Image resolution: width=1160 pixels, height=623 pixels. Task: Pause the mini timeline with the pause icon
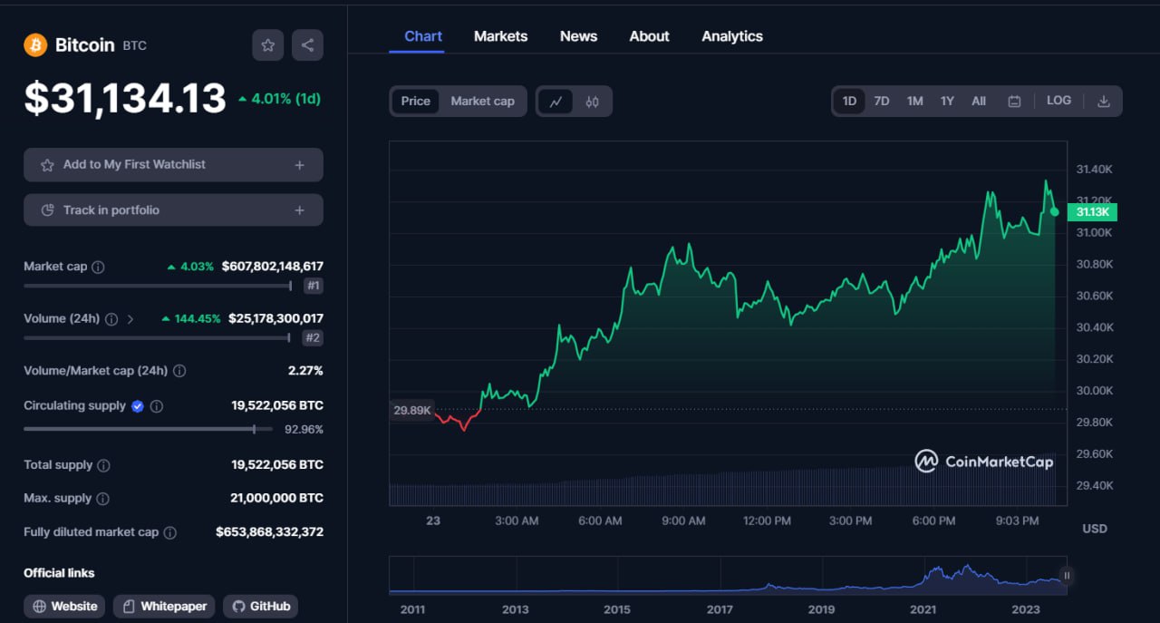(1067, 575)
